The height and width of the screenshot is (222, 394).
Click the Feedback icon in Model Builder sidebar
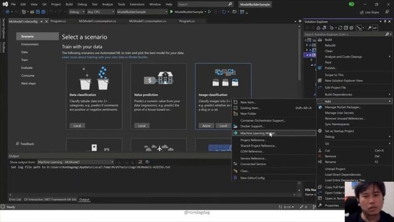(x=17, y=144)
